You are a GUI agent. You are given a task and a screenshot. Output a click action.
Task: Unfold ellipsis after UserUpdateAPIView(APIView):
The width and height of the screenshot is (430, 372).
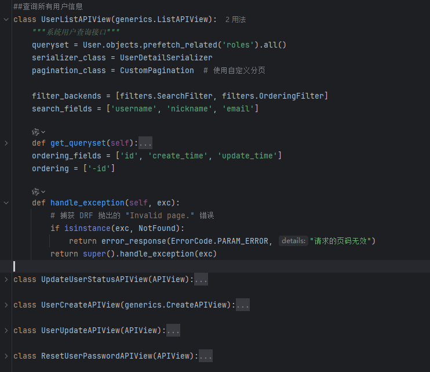click(173, 331)
